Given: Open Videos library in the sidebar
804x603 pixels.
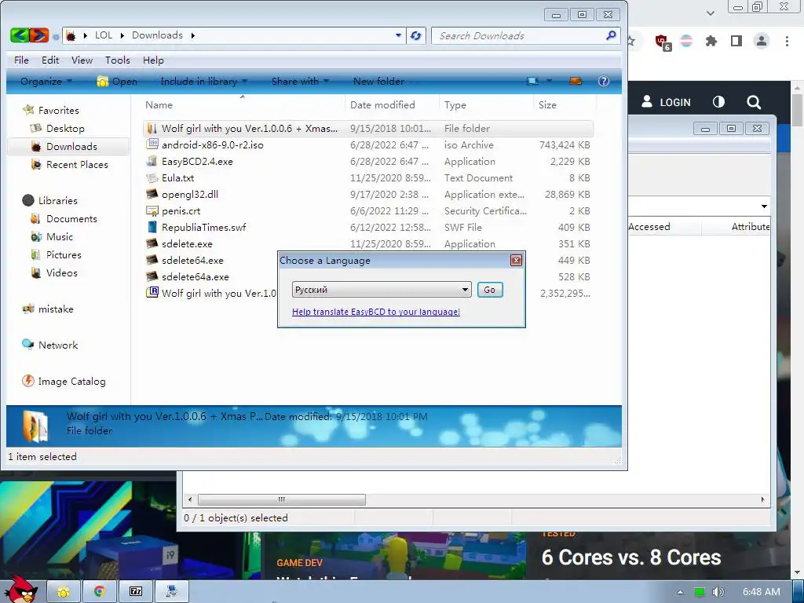Looking at the screenshot, I should point(61,272).
